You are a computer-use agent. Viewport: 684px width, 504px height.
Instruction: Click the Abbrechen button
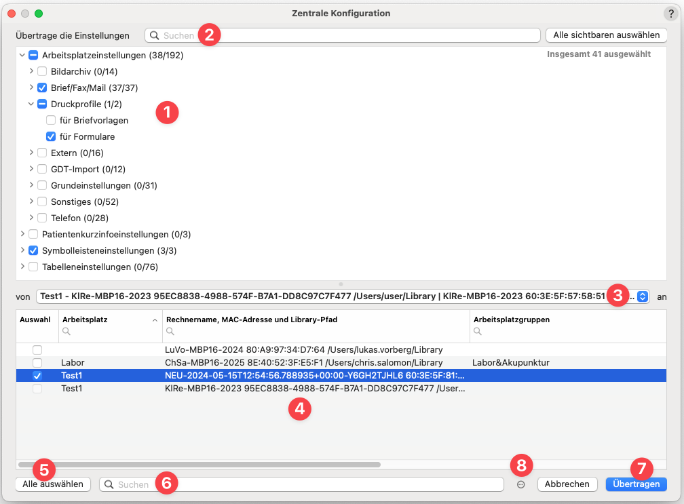tap(567, 484)
